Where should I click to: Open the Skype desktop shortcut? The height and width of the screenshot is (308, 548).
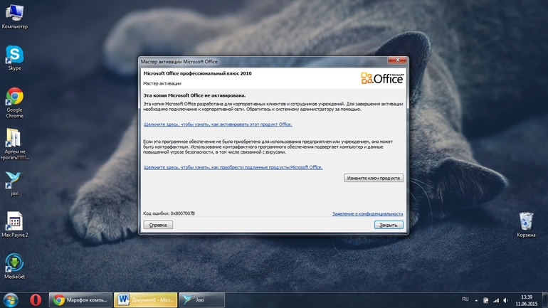(14, 58)
